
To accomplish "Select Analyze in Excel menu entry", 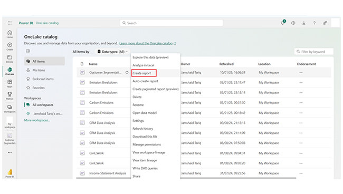I will (144, 65).
